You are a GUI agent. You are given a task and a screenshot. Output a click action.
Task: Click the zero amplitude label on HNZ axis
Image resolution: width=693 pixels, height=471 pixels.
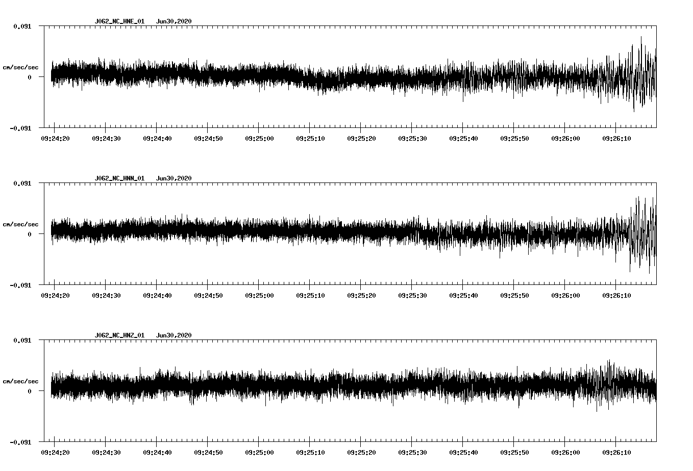coord(30,391)
